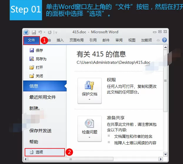Click the 准备共享 heading text
183x164 pixels.
pos(116,118)
